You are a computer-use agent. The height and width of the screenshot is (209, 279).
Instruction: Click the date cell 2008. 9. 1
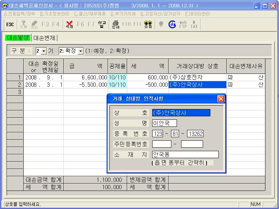(x=44, y=77)
